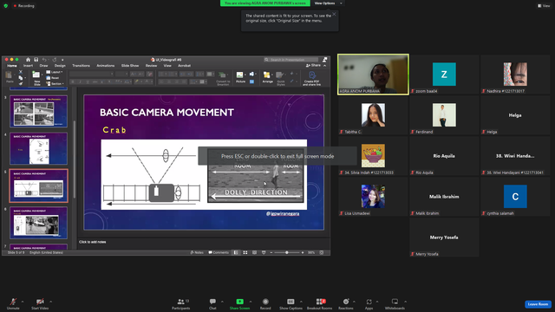Click Create PDF and share link
Viewport: 555px width, 312px height.
[x=312, y=79]
